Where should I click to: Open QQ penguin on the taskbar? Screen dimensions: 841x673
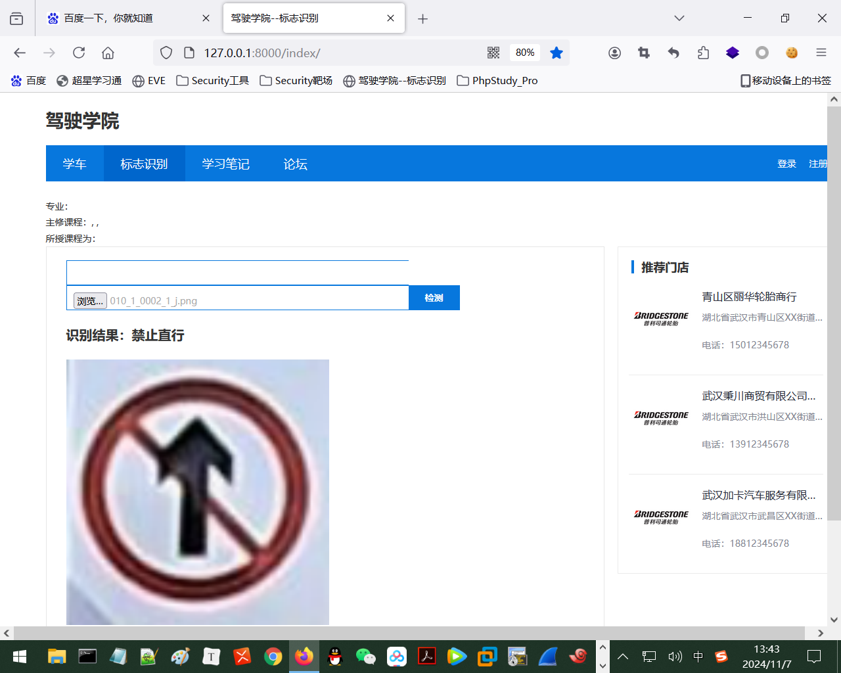(x=335, y=657)
